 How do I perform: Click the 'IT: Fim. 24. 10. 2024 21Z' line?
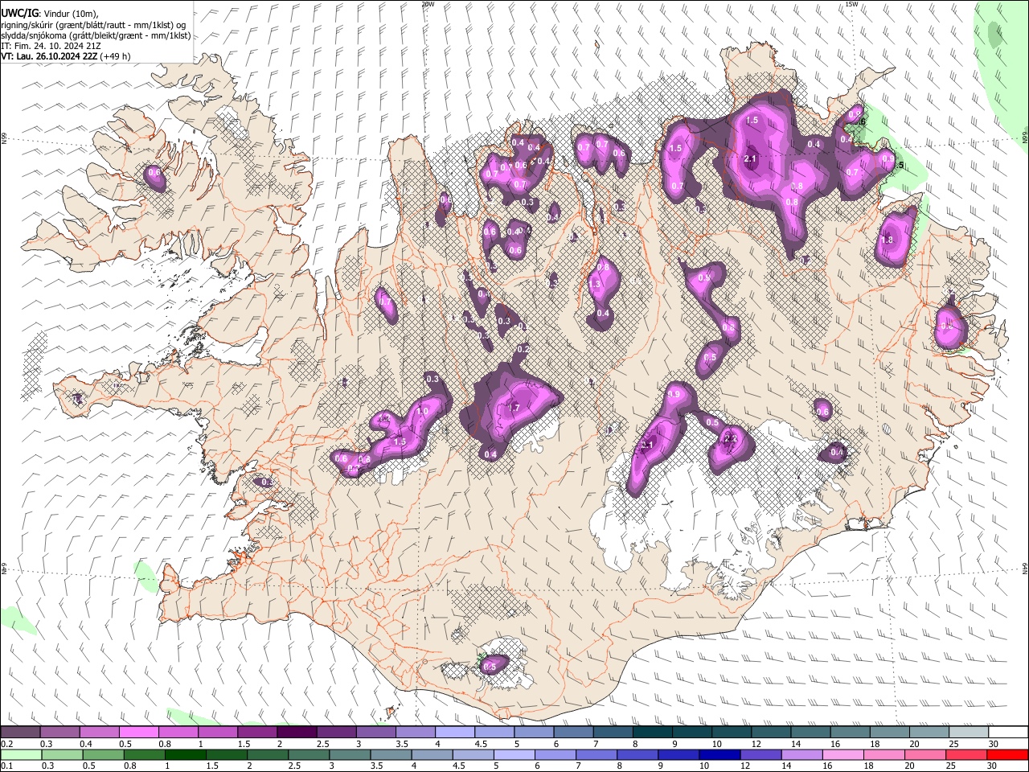(x=51, y=46)
